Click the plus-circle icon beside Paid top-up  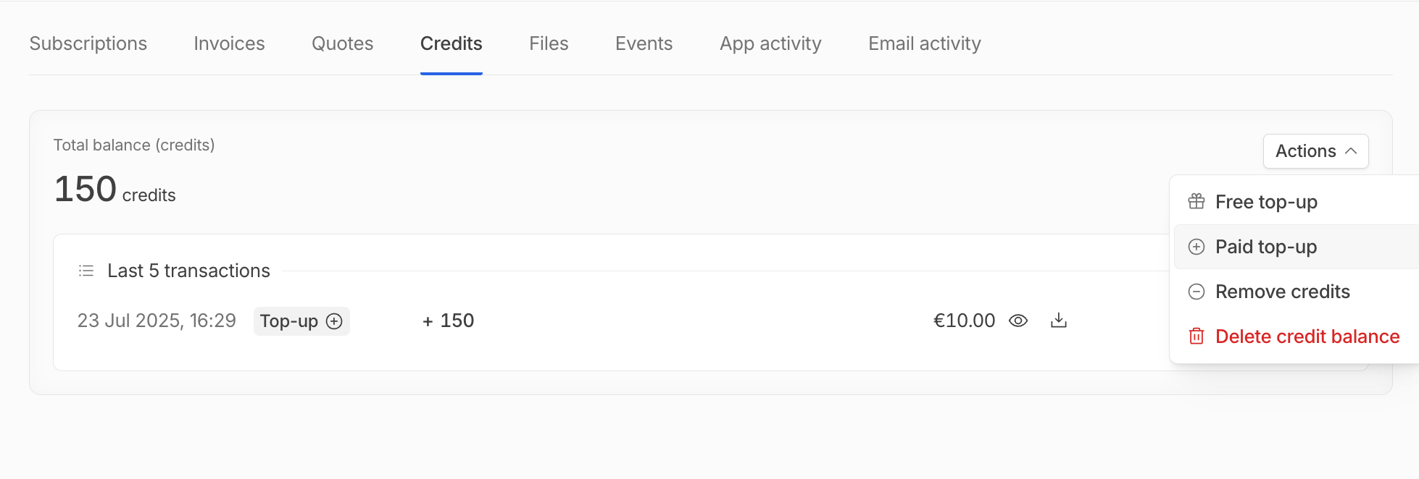pos(1197,247)
